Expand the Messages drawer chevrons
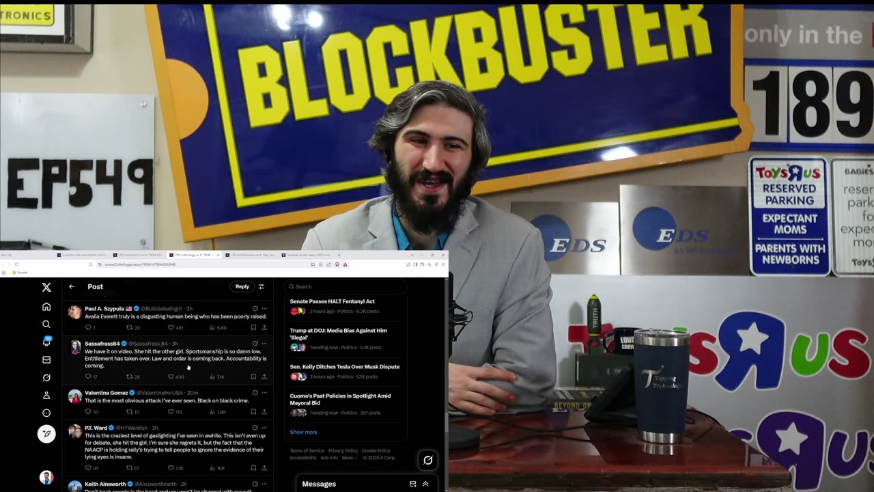The width and height of the screenshot is (874, 492). click(425, 484)
